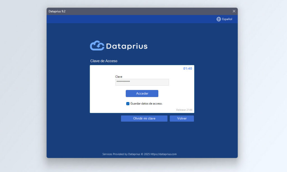Click the 01:40 countdown timer
Image resolution: width=287 pixels, height=172 pixels.
click(188, 69)
